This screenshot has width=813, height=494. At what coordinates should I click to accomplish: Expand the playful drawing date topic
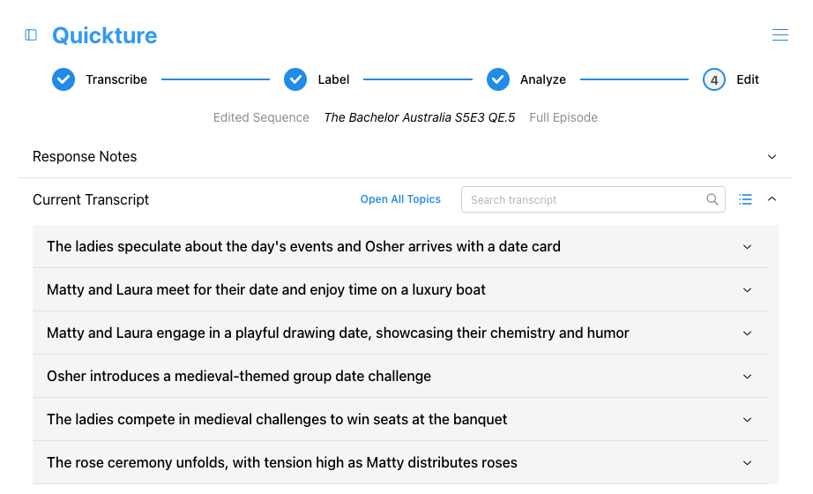[x=400, y=333]
